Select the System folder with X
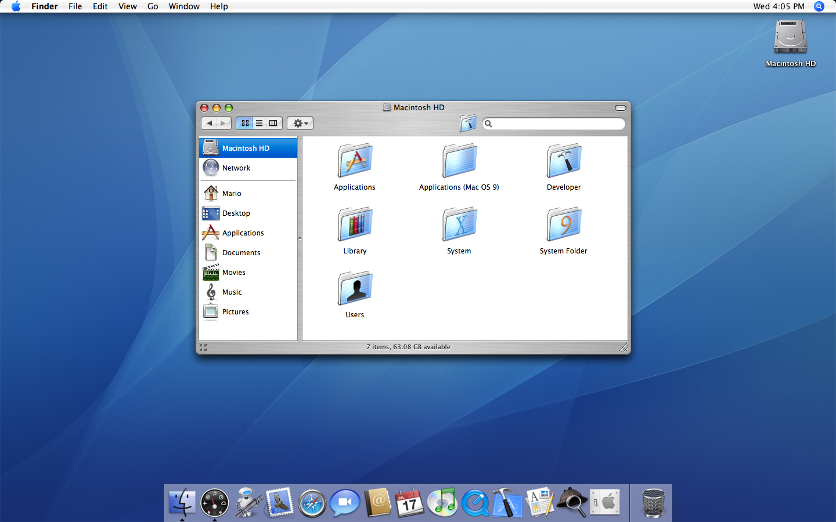This screenshot has height=522, width=836. point(459,224)
